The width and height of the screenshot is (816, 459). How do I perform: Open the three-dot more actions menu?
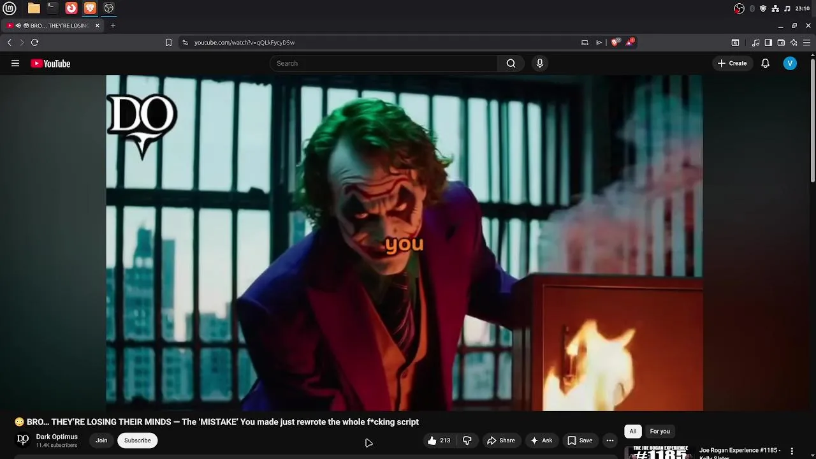610,441
